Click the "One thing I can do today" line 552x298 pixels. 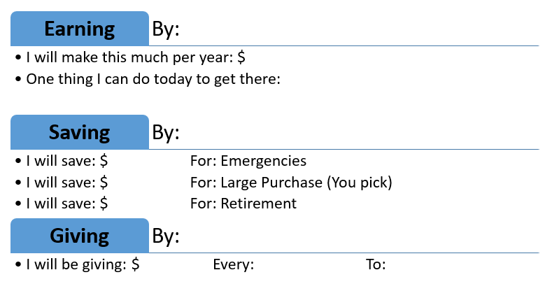(153, 79)
